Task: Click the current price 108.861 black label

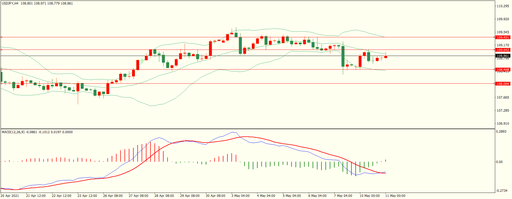Action: pos(503,56)
